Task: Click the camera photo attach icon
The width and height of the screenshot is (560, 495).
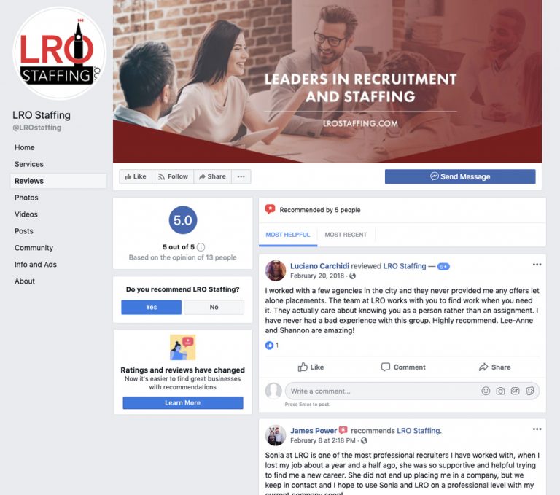Action: (x=500, y=391)
